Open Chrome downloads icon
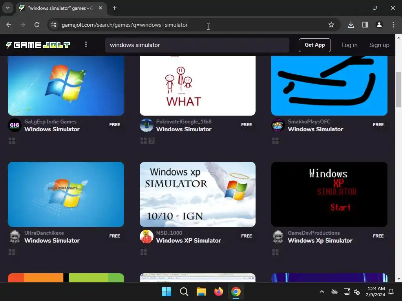Screen dimensions: 402x301 coord(351,25)
